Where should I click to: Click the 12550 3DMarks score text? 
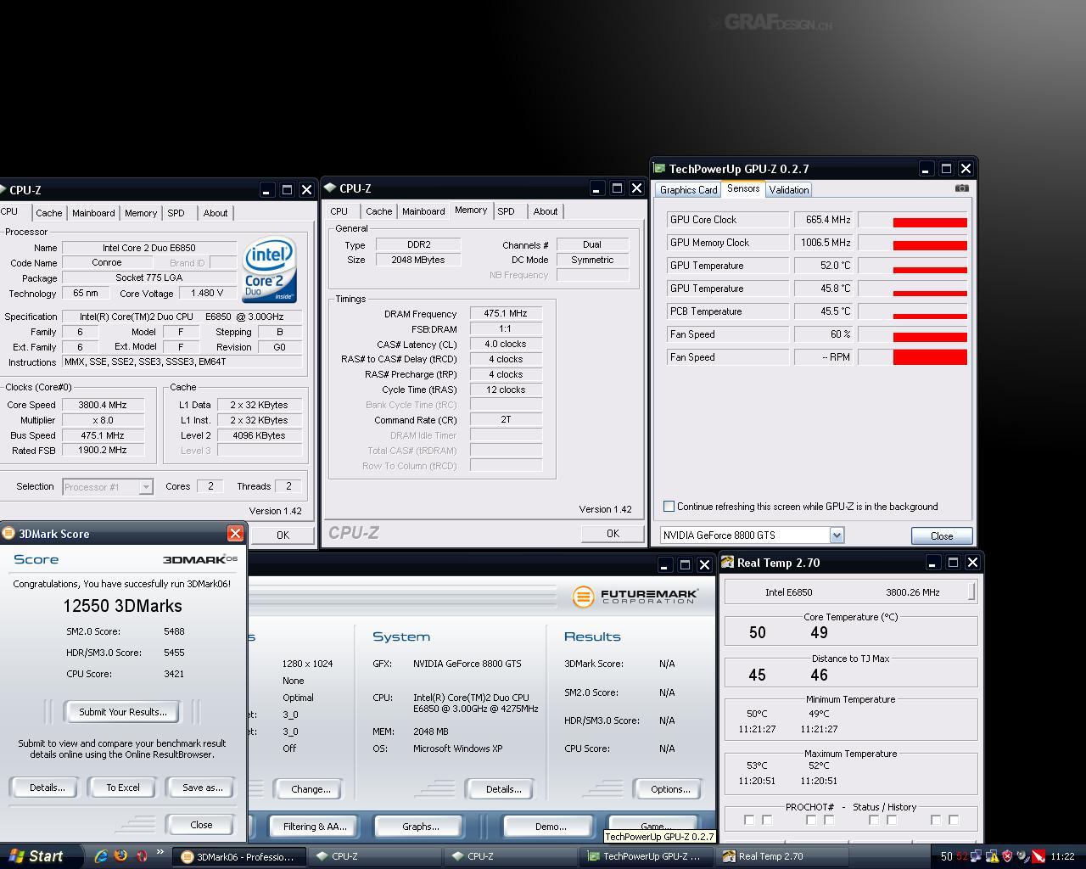[122, 606]
